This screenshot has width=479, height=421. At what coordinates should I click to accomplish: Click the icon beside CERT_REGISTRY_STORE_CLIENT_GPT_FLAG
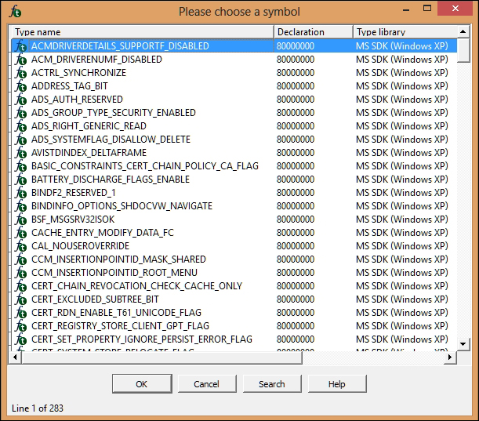(x=21, y=326)
